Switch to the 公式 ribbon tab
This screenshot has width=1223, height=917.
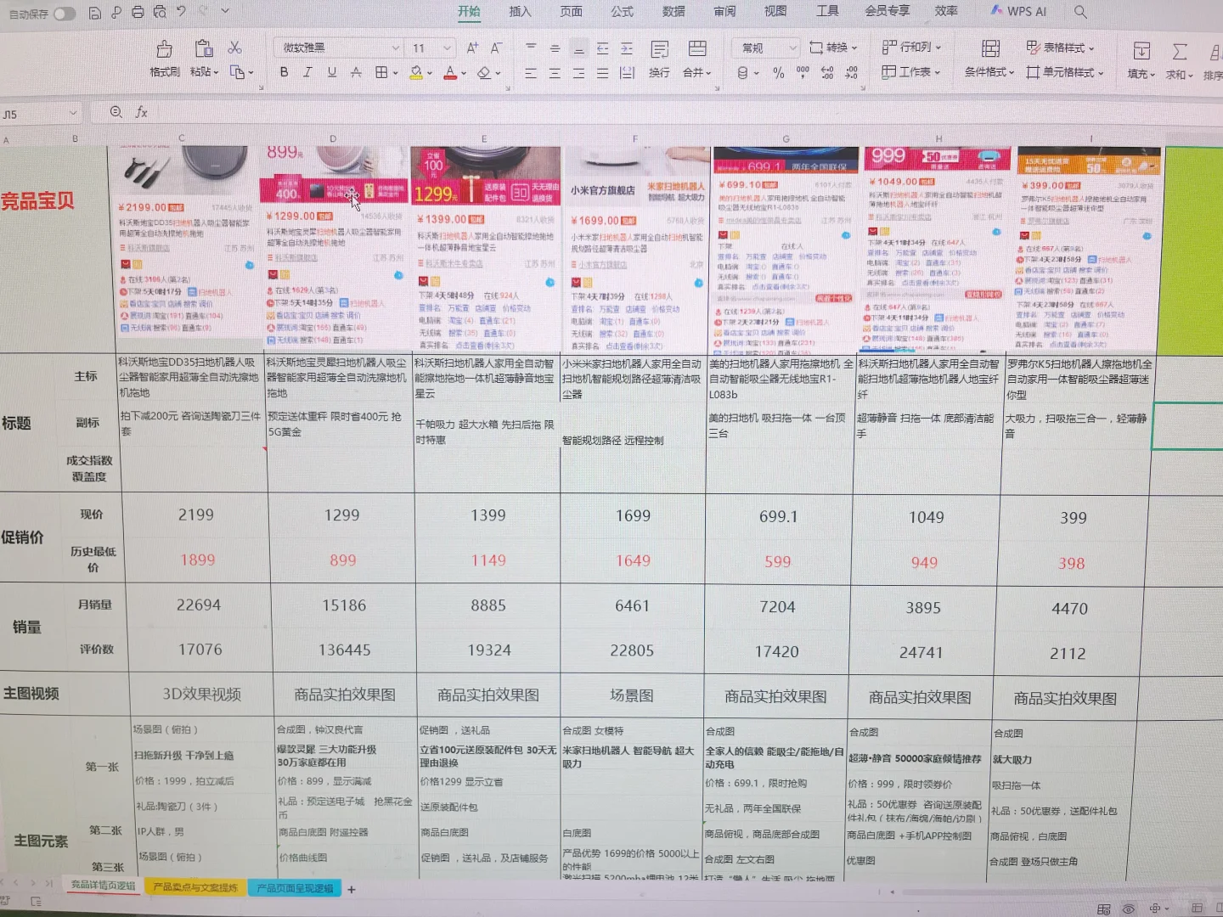click(x=622, y=12)
